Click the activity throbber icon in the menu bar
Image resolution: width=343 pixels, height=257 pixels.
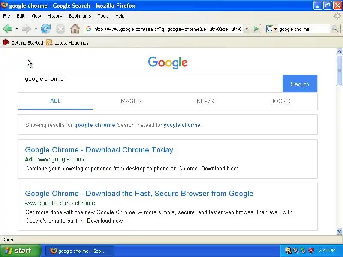337,16
